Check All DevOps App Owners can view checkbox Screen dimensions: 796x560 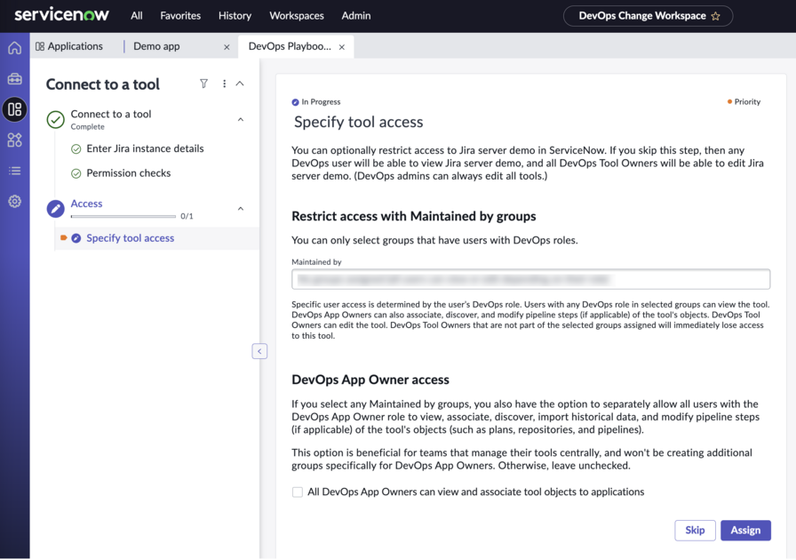coord(298,492)
